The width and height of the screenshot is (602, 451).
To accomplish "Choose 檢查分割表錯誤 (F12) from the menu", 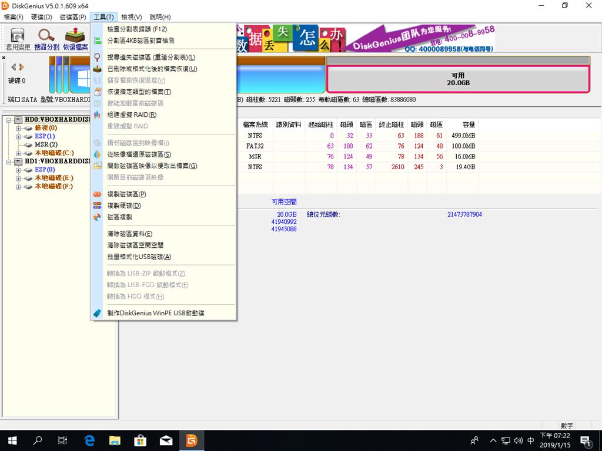I will click(x=163, y=29).
